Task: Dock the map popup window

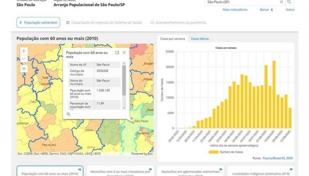Action: click(117, 53)
